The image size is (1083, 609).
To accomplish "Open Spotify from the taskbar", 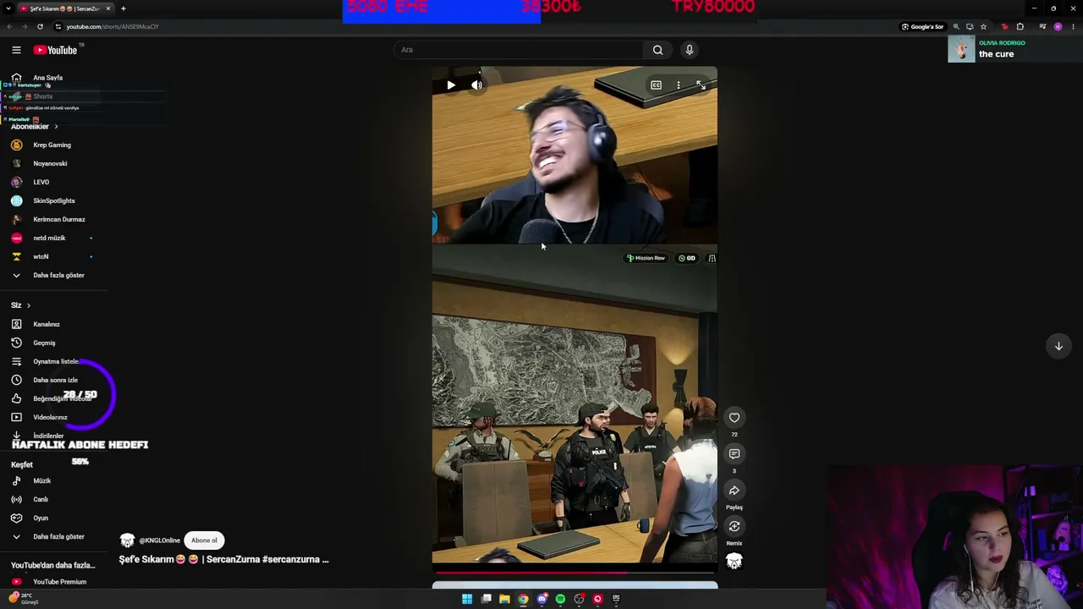I will click(x=560, y=599).
